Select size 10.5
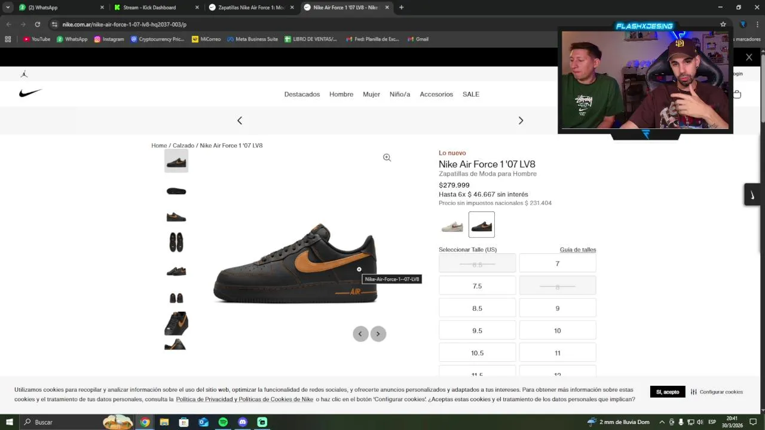This screenshot has height=430, width=765. click(x=477, y=353)
